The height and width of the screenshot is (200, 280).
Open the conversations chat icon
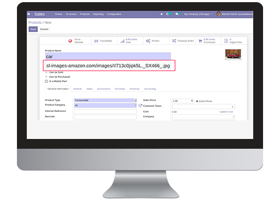click(177, 14)
